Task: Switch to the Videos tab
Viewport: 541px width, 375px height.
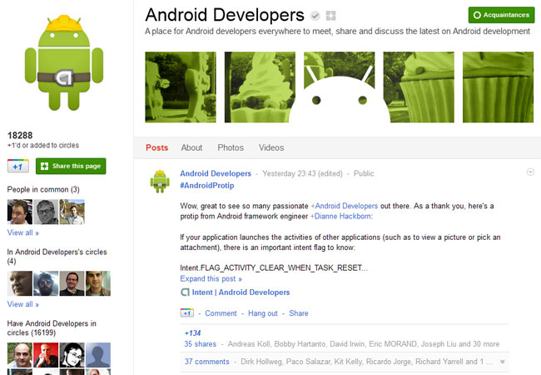Action: point(271,147)
